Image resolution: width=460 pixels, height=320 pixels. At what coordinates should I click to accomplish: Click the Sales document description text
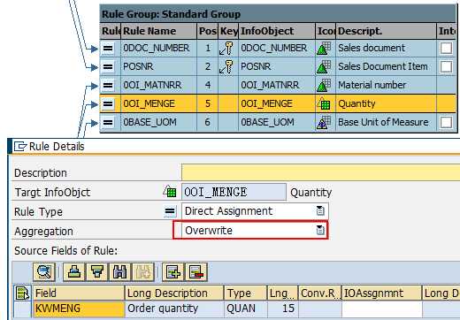(372, 48)
